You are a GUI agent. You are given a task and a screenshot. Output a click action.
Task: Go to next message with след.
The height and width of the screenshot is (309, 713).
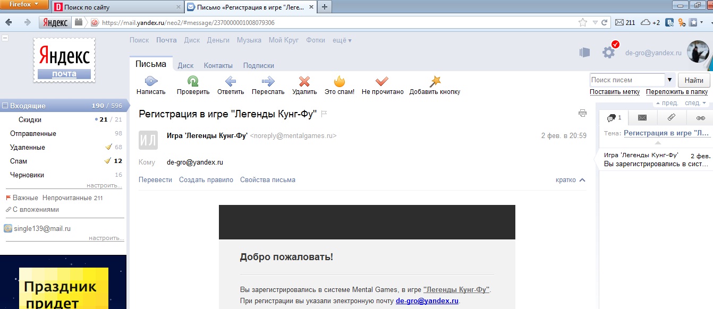point(695,103)
